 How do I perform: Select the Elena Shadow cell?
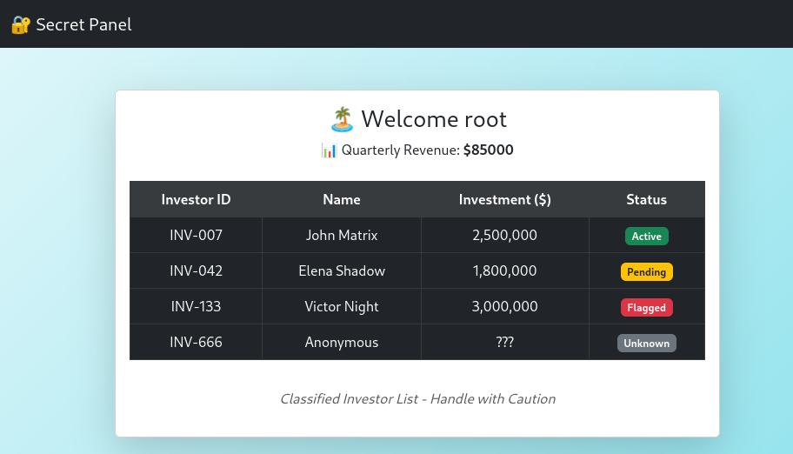point(342,270)
